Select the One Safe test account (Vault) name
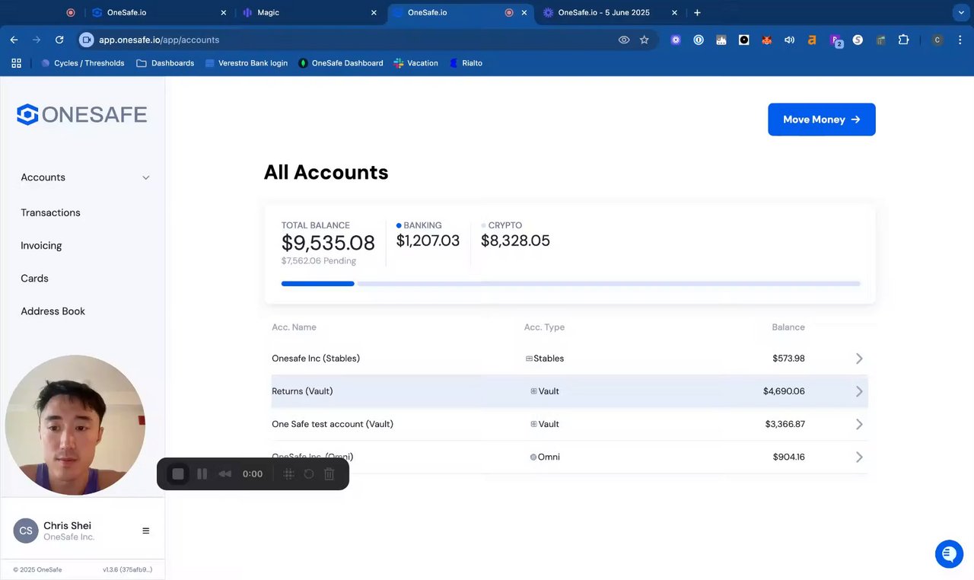 tap(333, 424)
